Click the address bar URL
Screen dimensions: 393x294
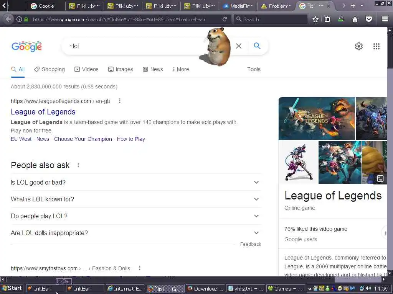(119, 19)
